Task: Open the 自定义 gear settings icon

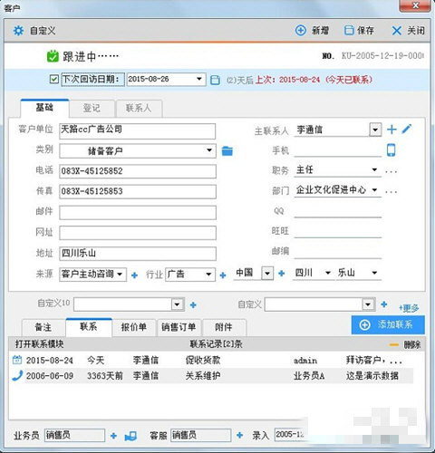Action: [x=18, y=30]
